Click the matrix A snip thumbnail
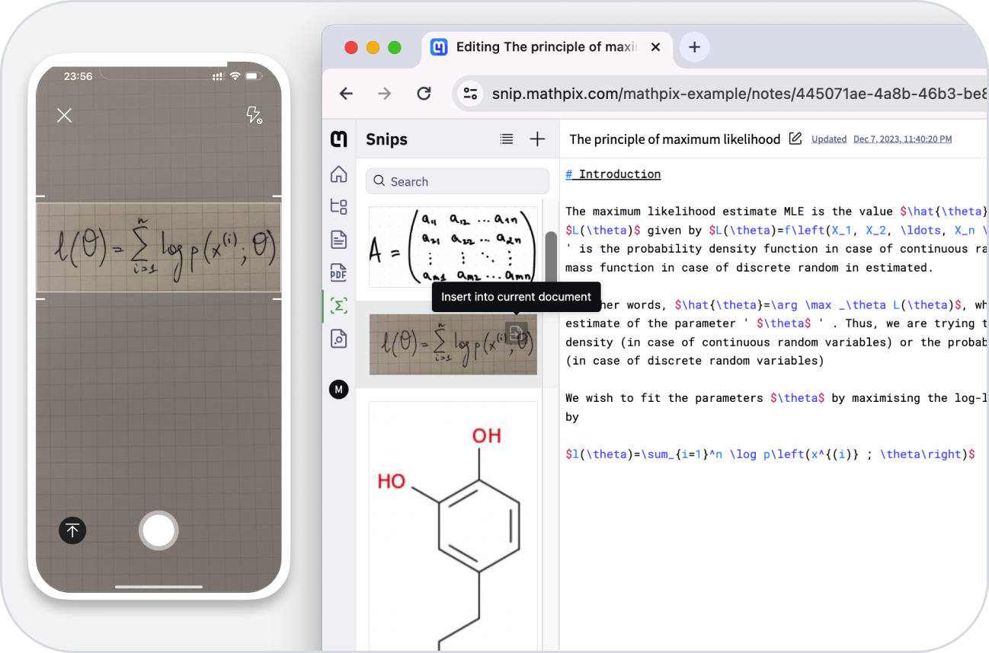Viewport: 989px width, 653px height. tap(453, 247)
